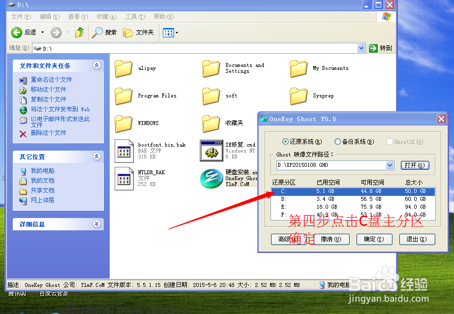Screen dimensions: 454x314
Task: Click the Back arrow toolbar icon
Action: [17, 32]
